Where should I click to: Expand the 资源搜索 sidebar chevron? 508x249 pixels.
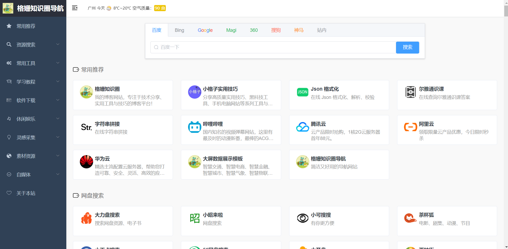(x=58, y=44)
